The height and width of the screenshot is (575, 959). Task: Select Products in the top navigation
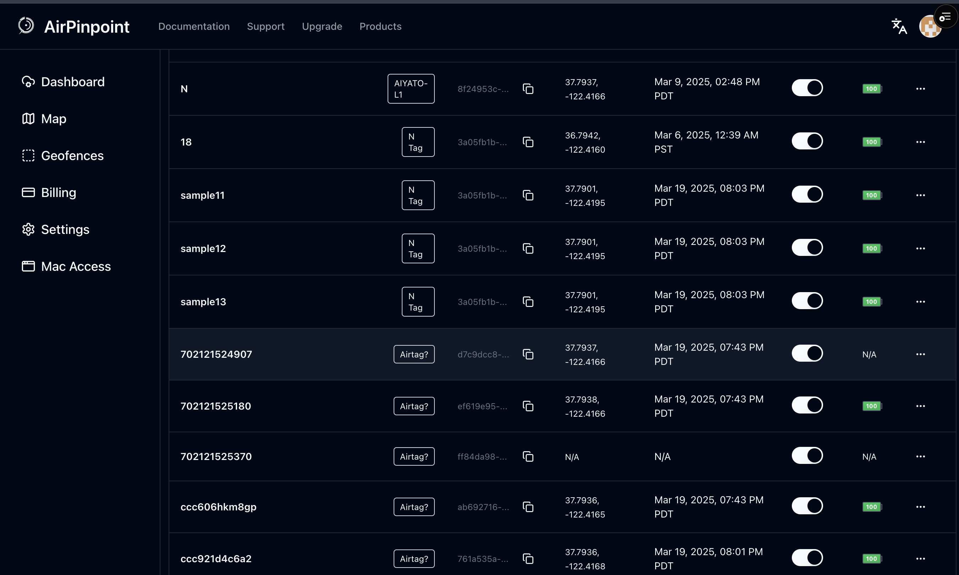380,26
